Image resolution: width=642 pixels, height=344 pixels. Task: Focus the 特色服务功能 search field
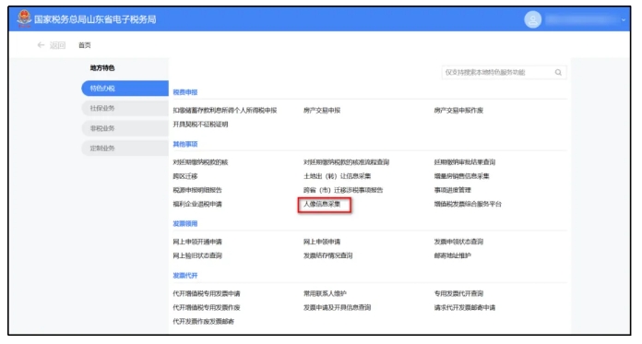click(x=504, y=73)
